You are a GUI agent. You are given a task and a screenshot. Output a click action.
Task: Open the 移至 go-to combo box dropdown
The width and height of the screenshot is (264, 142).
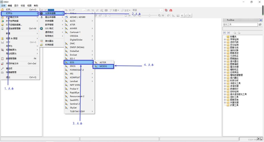(x=162, y=10)
